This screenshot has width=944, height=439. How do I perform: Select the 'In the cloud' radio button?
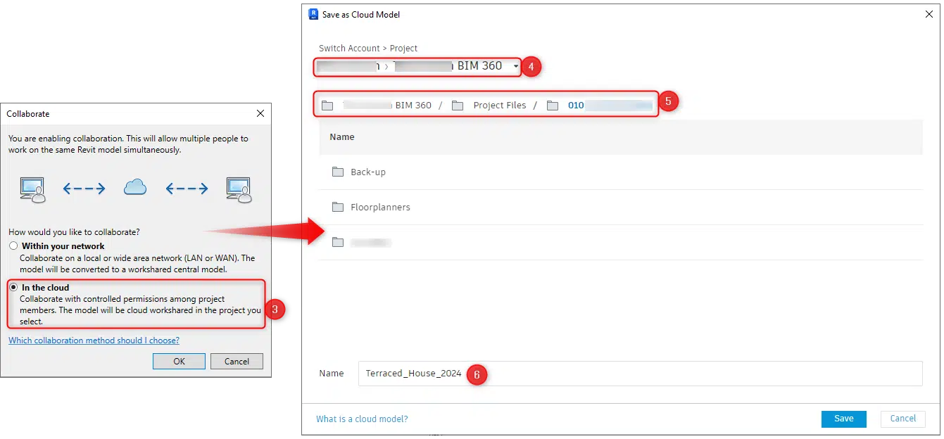click(x=13, y=288)
